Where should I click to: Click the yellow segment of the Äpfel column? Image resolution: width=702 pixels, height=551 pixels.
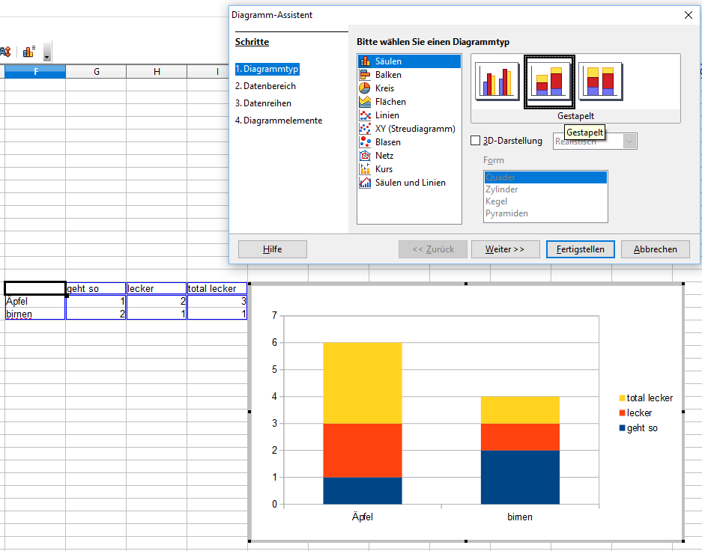pyautogui.click(x=363, y=383)
